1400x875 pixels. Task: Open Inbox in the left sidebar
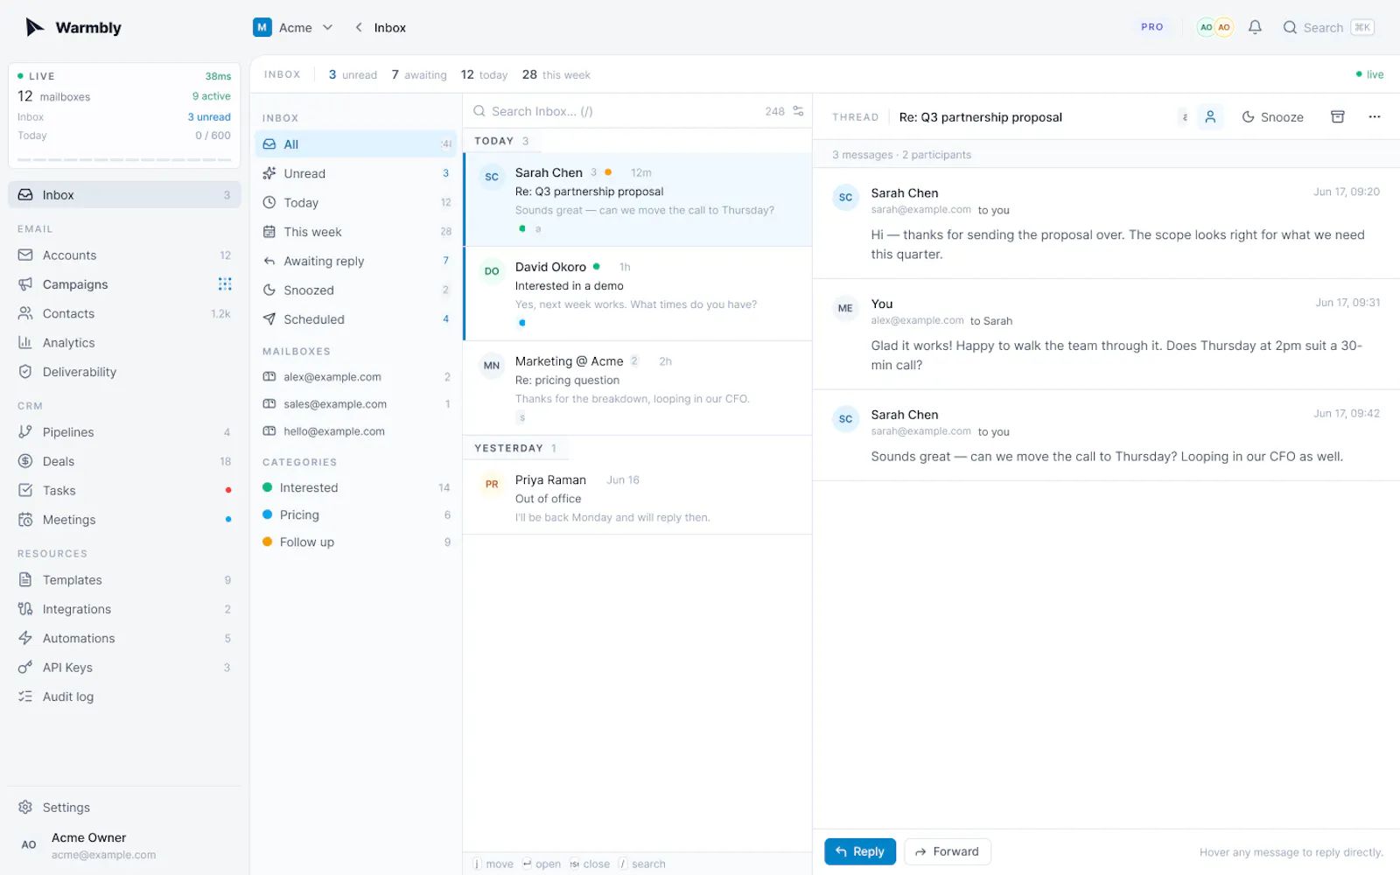(124, 195)
